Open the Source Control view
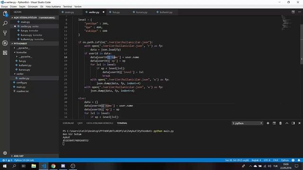The image size is (303, 170). pyautogui.click(x=5, y=33)
